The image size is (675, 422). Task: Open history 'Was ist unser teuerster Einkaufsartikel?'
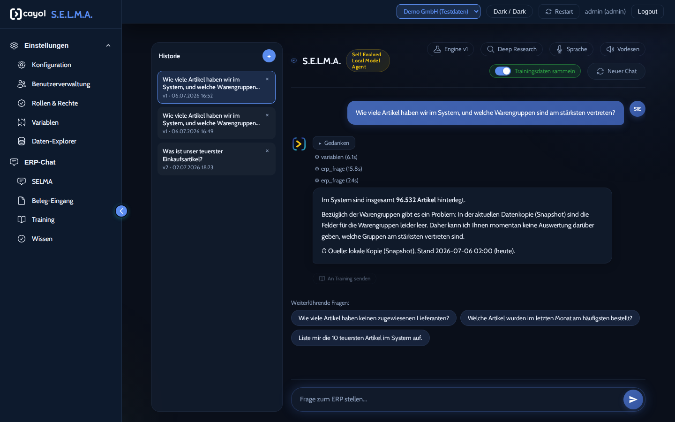217,159
